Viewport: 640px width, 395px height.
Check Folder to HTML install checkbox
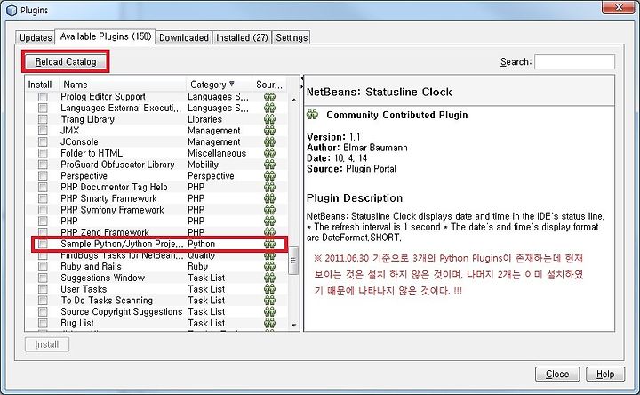pos(43,153)
